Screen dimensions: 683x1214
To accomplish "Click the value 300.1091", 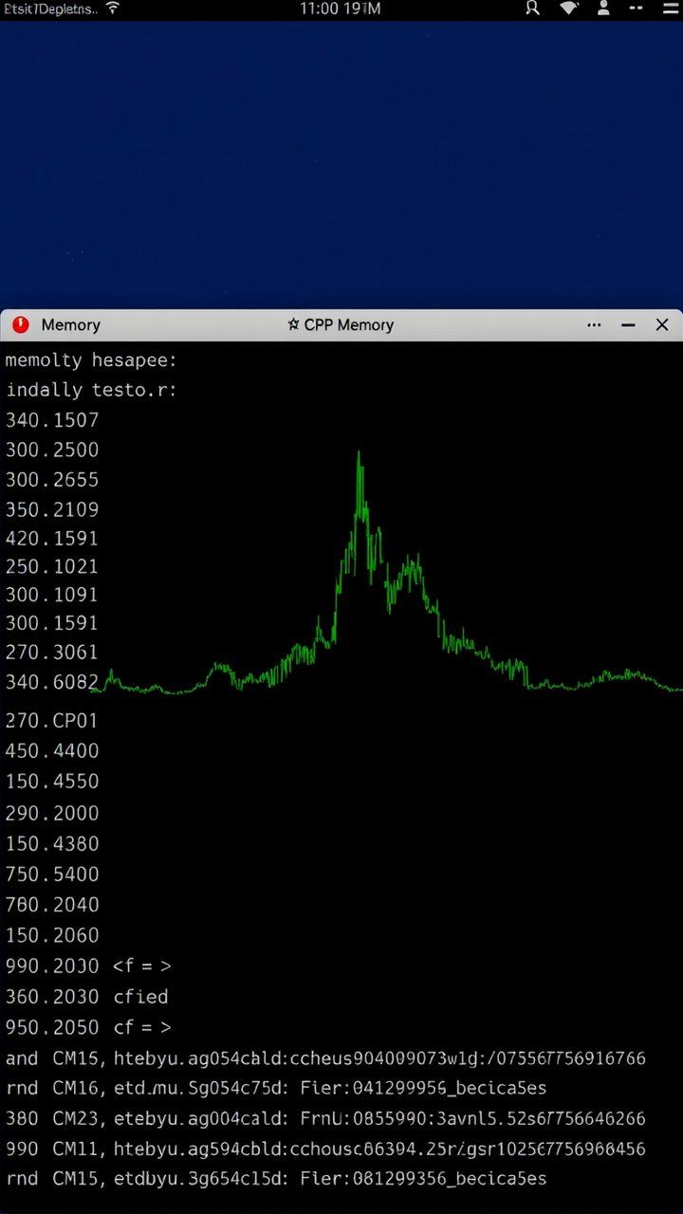I will pyautogui.click(x=52, y=595).
